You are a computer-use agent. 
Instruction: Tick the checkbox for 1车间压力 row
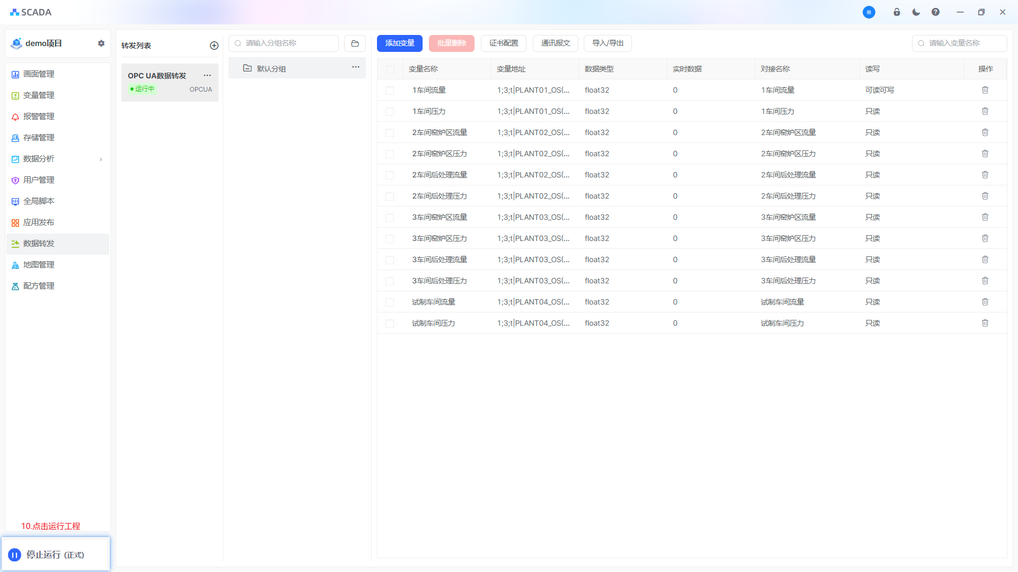coord(390,112)
